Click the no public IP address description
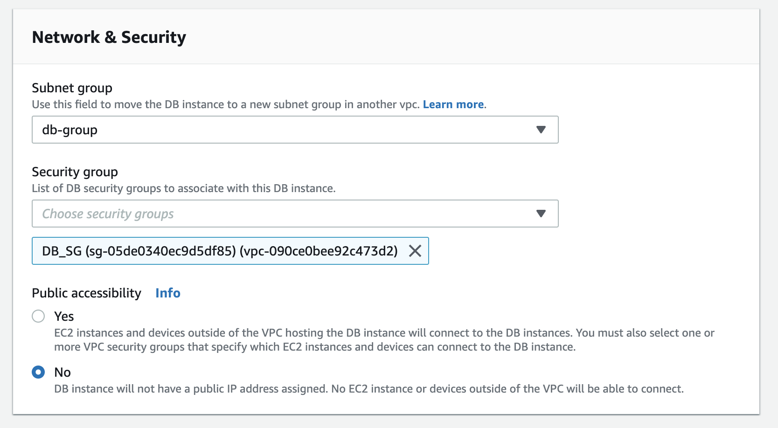Image resolution: width=778 pixels, height=428 pixels. [x=368, y=389]
